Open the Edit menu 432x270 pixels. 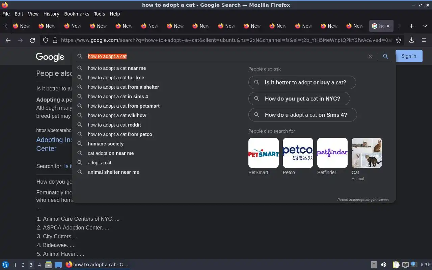point(19,14)
